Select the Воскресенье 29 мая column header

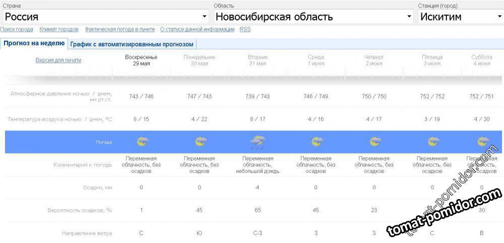click(141, 60)
